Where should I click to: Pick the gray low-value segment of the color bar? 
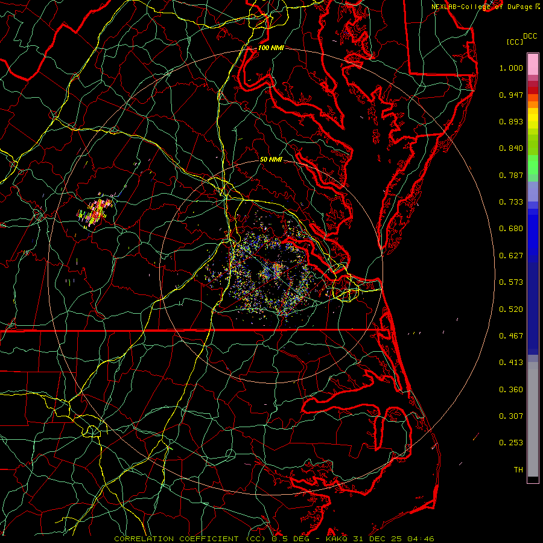pyautogui.click(x=533, y=419)
